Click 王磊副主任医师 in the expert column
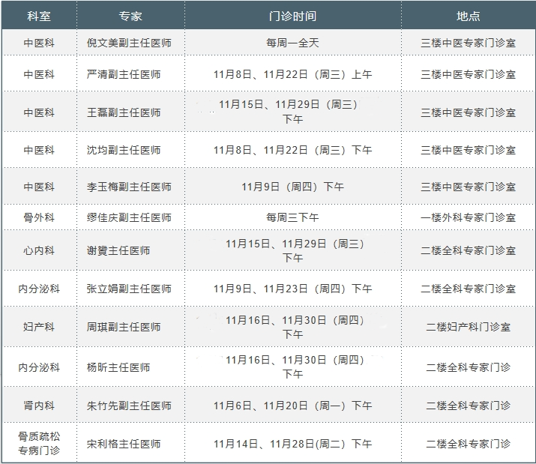Screen dimensions: 536x464 tap(124, 112)
